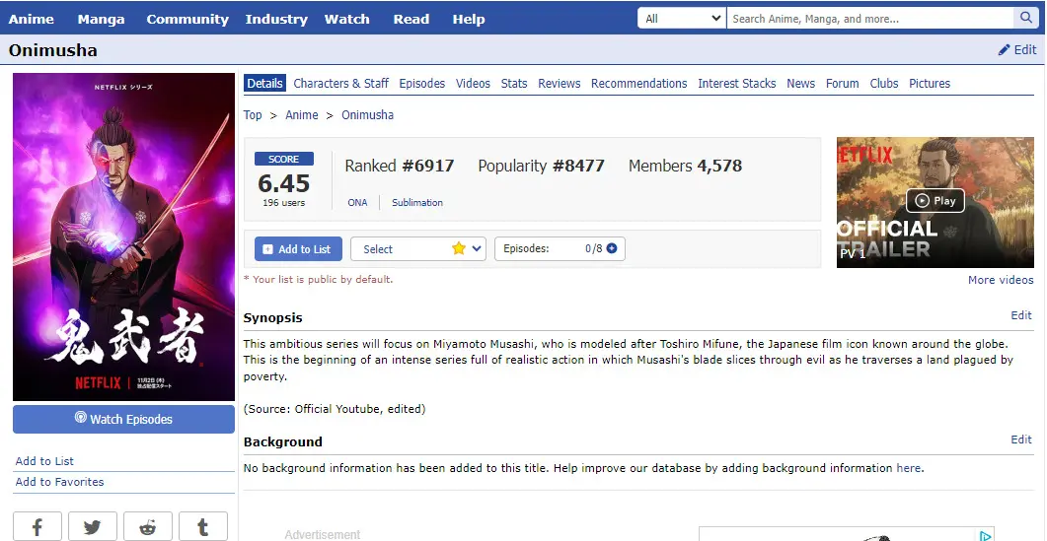Click the Watch Episodes button
Viewport: 1047px width, 541px height.
pyautogui.click(x=123, y=419)
